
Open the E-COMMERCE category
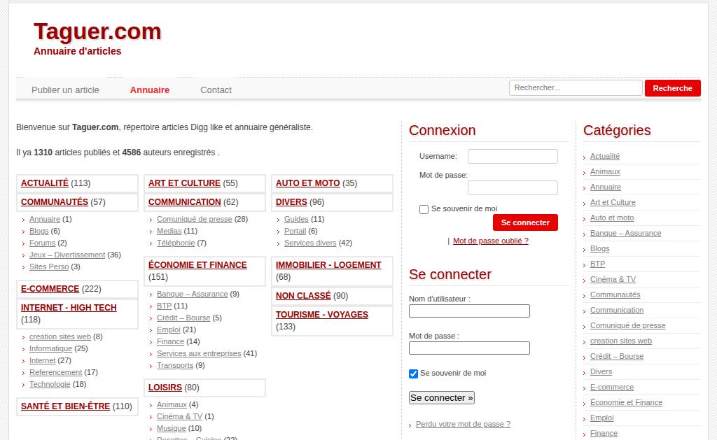click(50, 289)
